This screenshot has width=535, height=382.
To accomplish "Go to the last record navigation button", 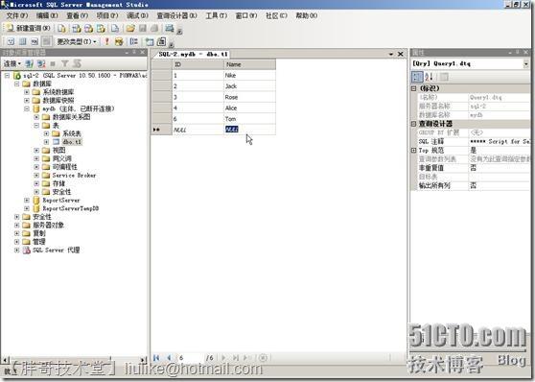I will pyautogui.click(x=236, y=358).
